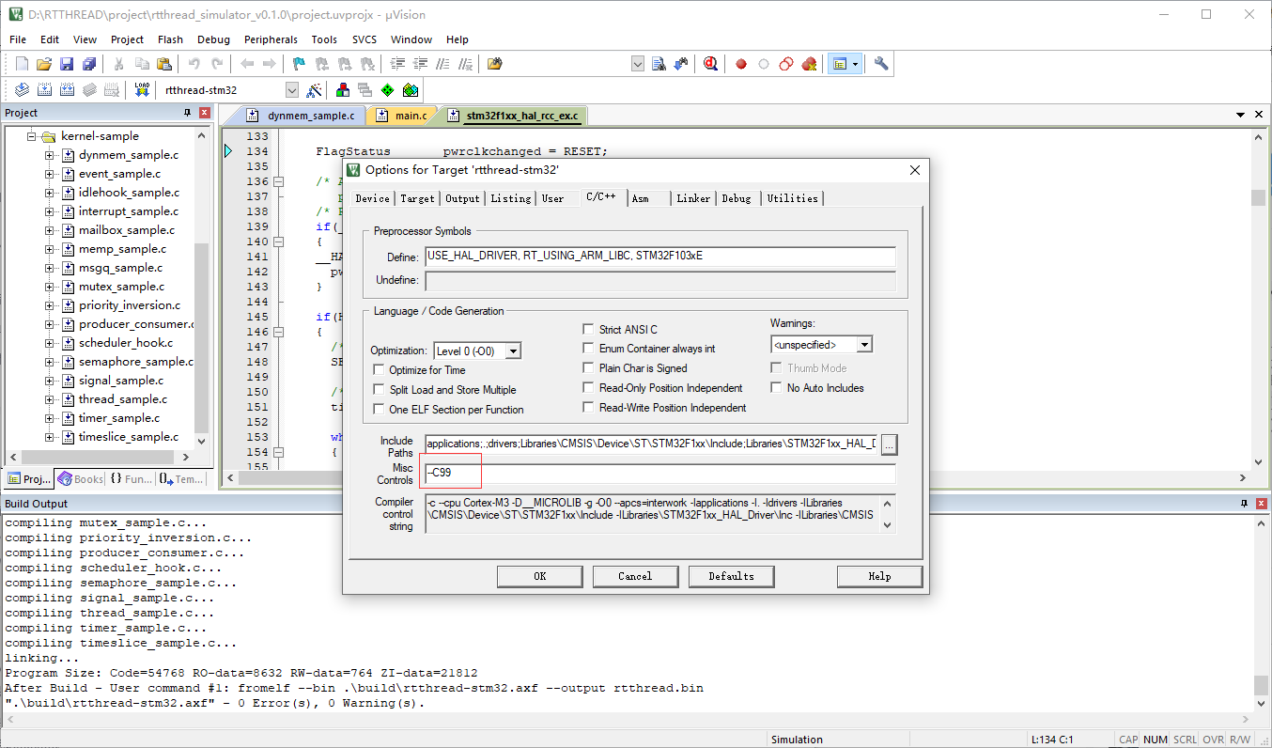The image size is (1272, 748).
Task: Click the Save All toolbar icon
Action: (x=88, y=64)
